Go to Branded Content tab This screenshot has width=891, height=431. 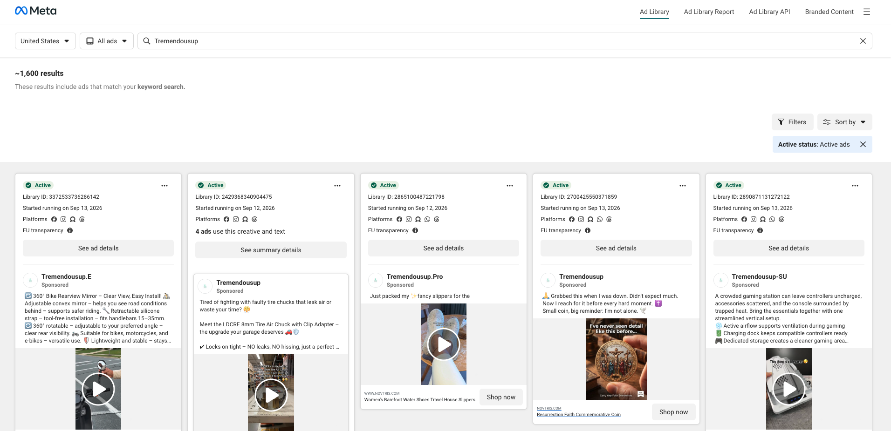829,12
